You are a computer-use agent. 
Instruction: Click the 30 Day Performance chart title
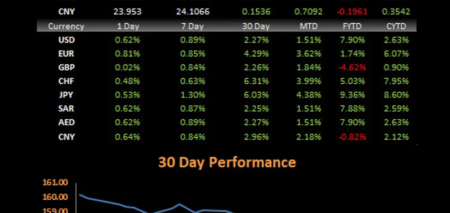227,163
